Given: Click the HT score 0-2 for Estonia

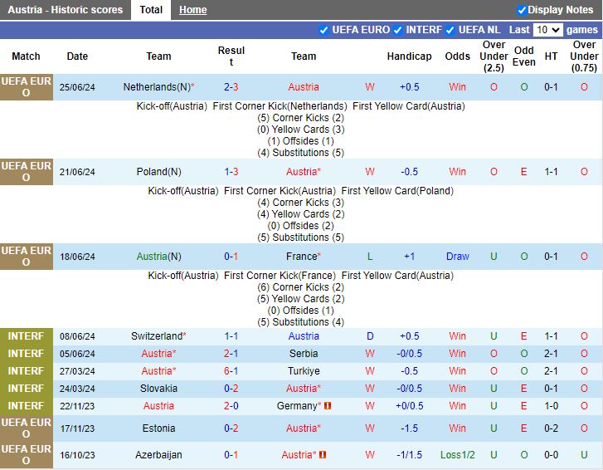Looking at the screenshot, I should [551, 428].
